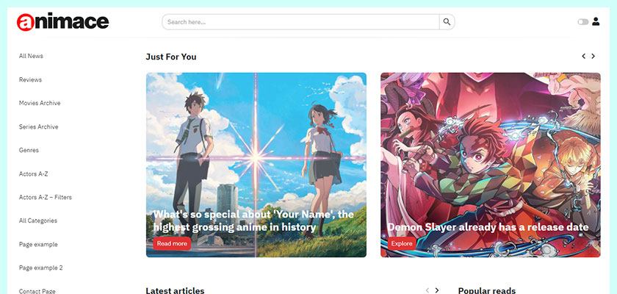The height and width of the screenshot is (294, 617).
Task: Show previous Latest articles item
Action: pos(427,290)
